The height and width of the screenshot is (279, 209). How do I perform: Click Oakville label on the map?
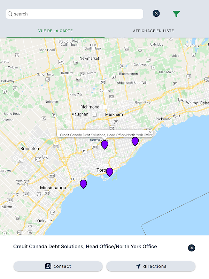click(x=45, y=221)
